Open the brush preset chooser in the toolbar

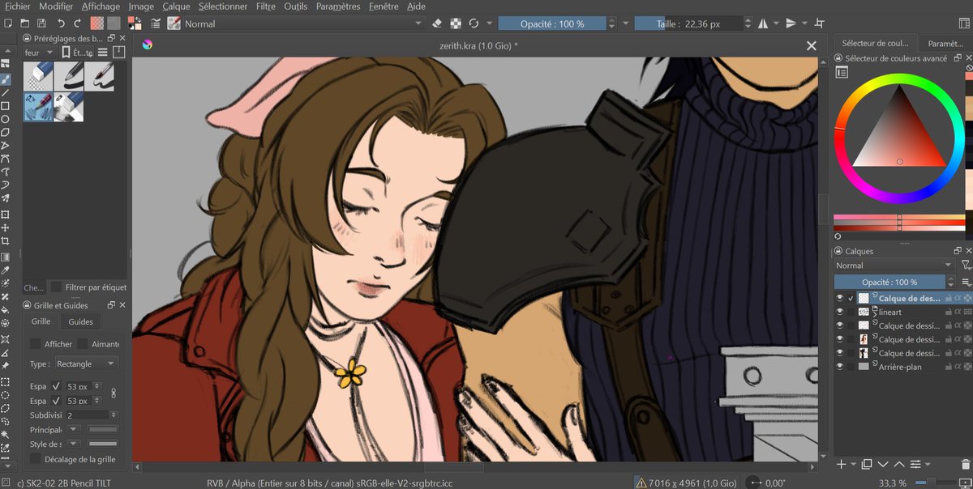[174, 24]
